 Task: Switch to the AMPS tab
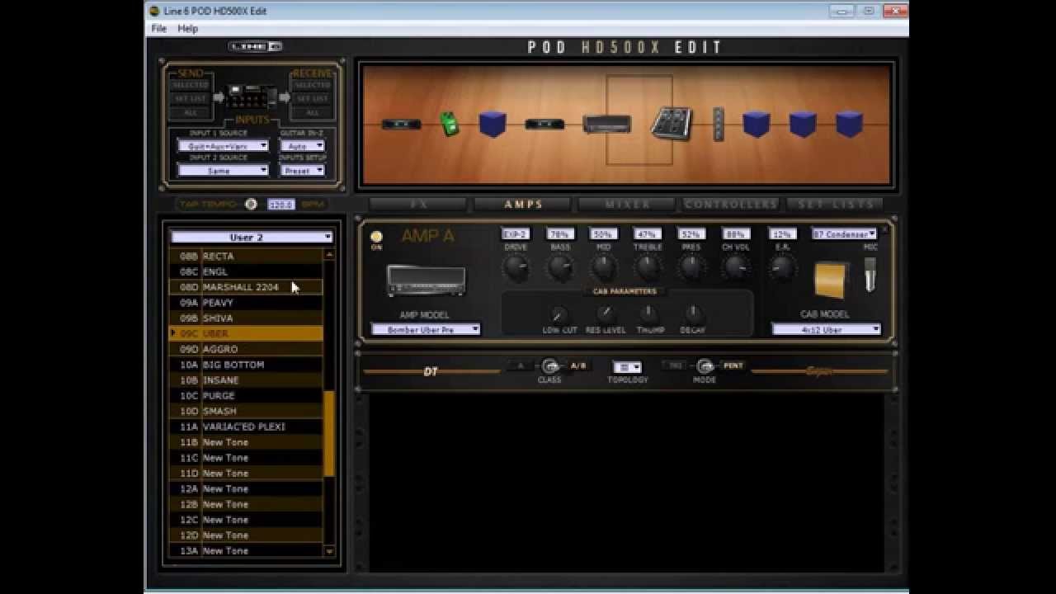(x=524, y=204)
